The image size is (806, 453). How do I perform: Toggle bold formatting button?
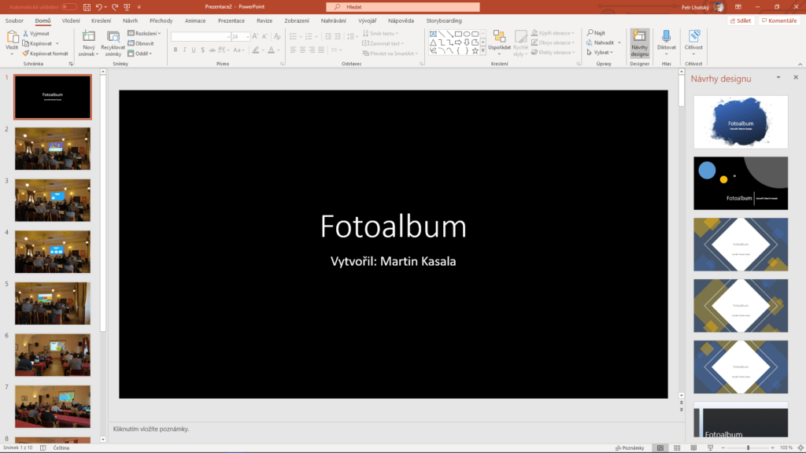[175, 50]
